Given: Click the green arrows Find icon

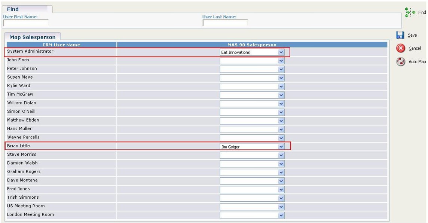Looking at the screenshot, I should tap(410, 12).
